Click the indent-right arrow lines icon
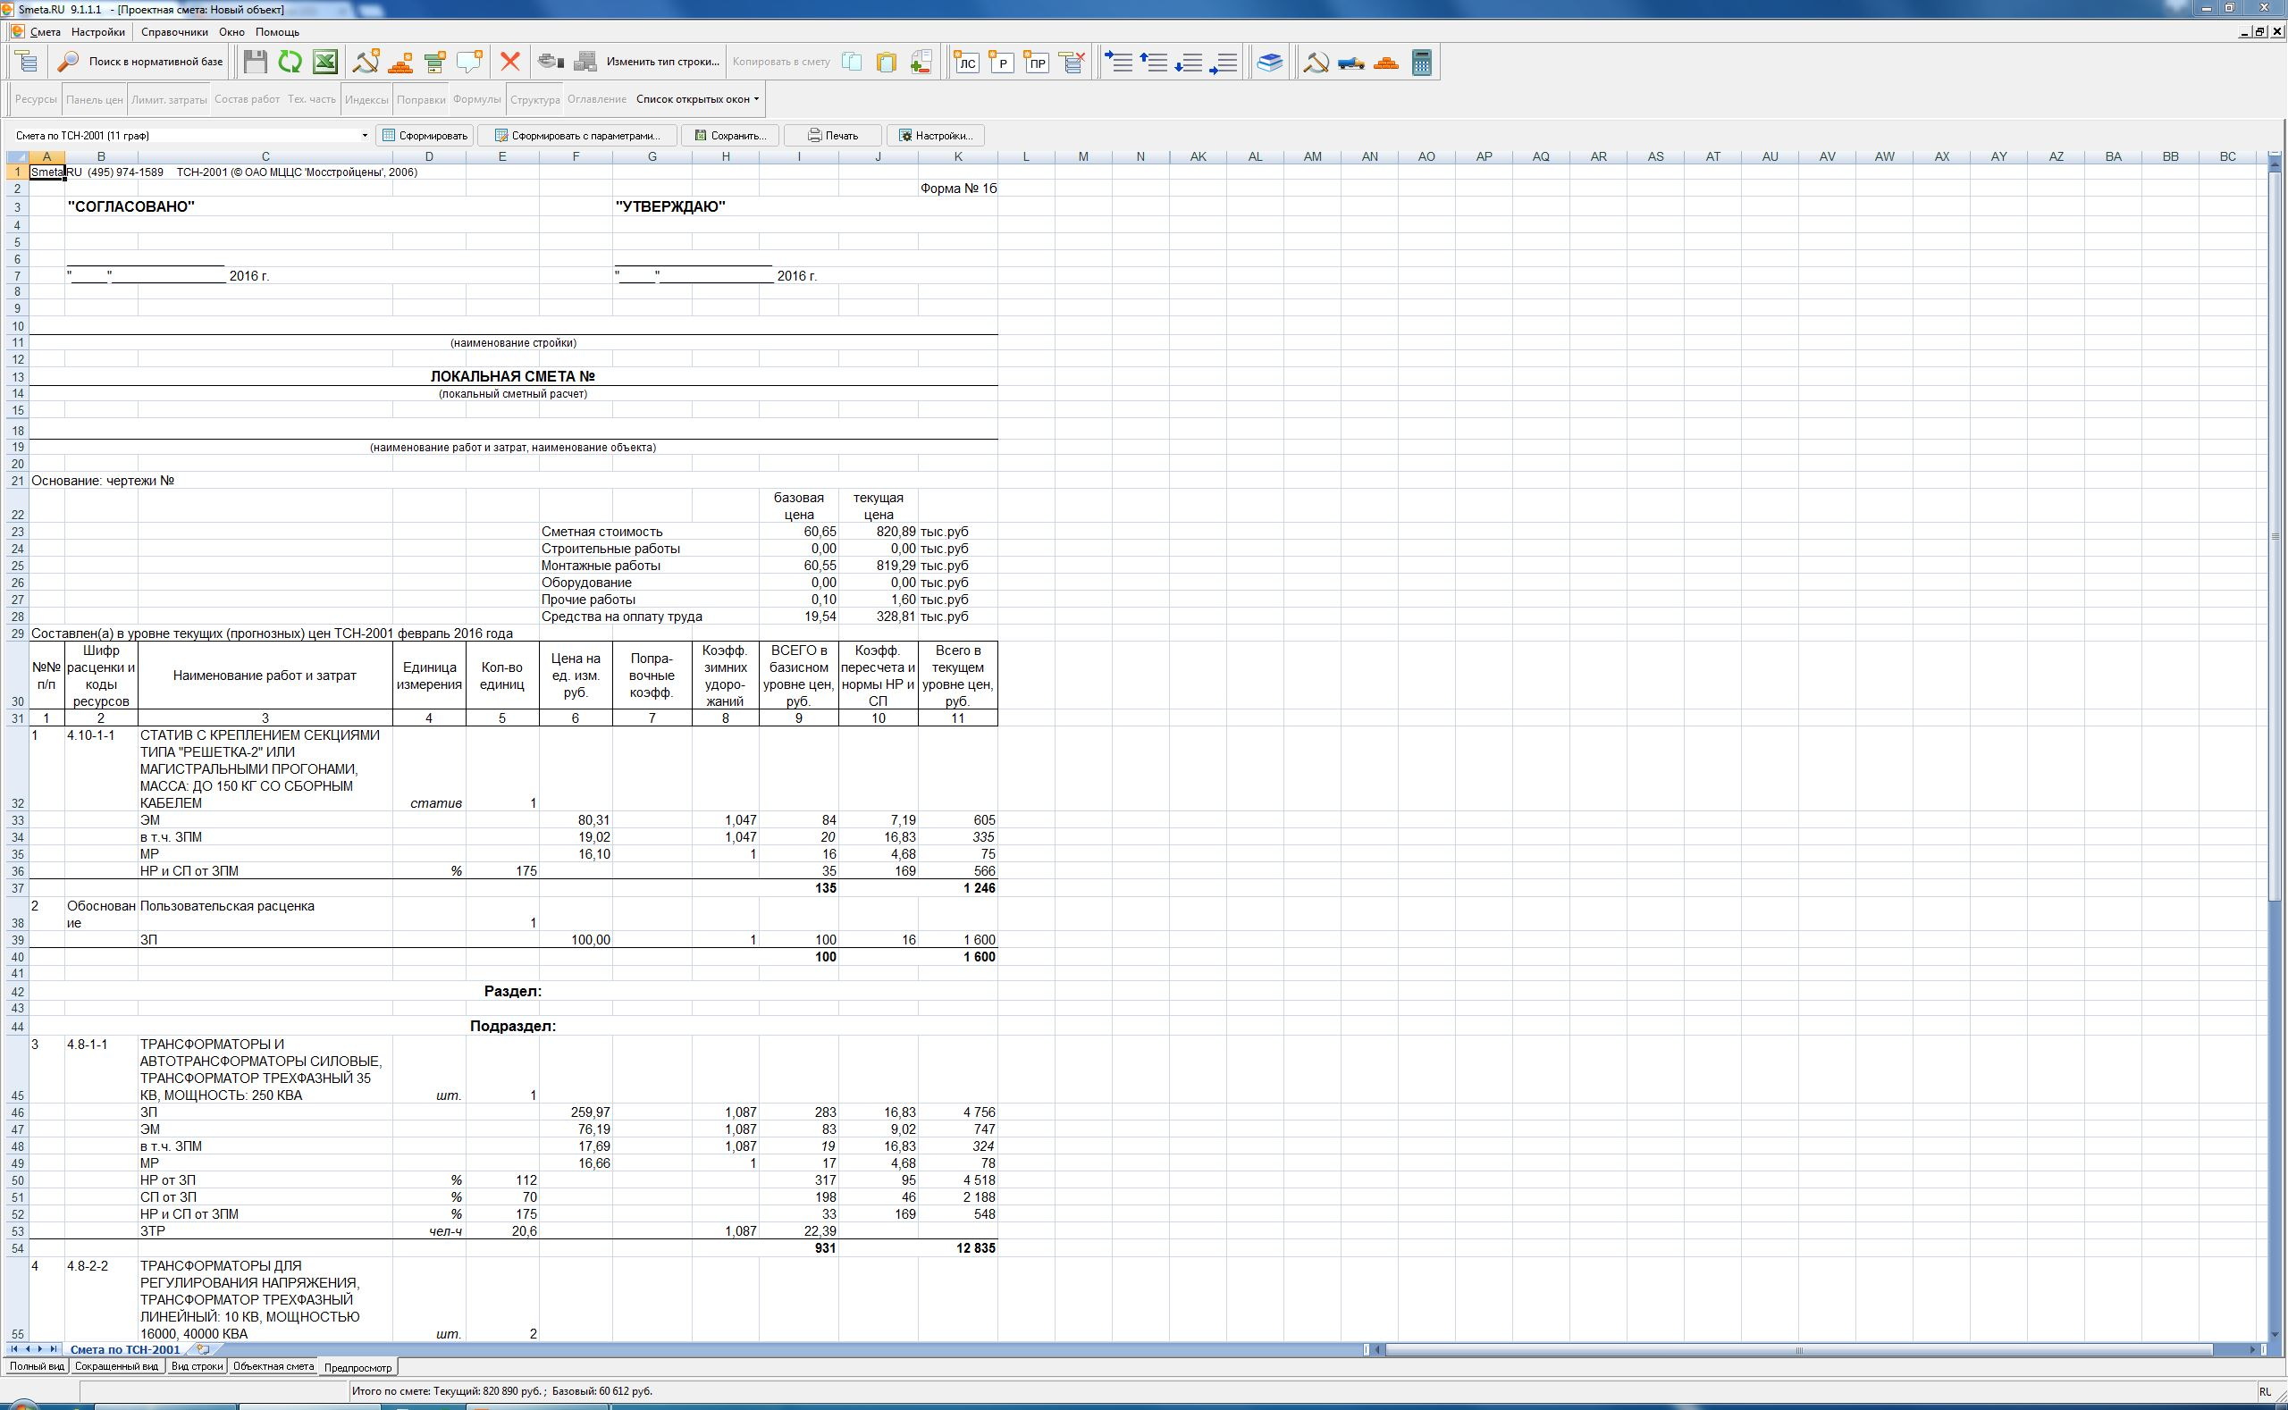The image size is (2288, 1410). [1118, 62]
